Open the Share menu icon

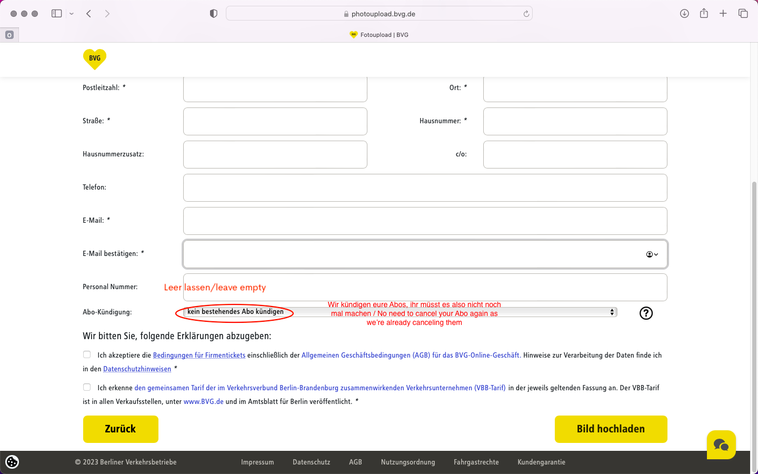point(704,13)
